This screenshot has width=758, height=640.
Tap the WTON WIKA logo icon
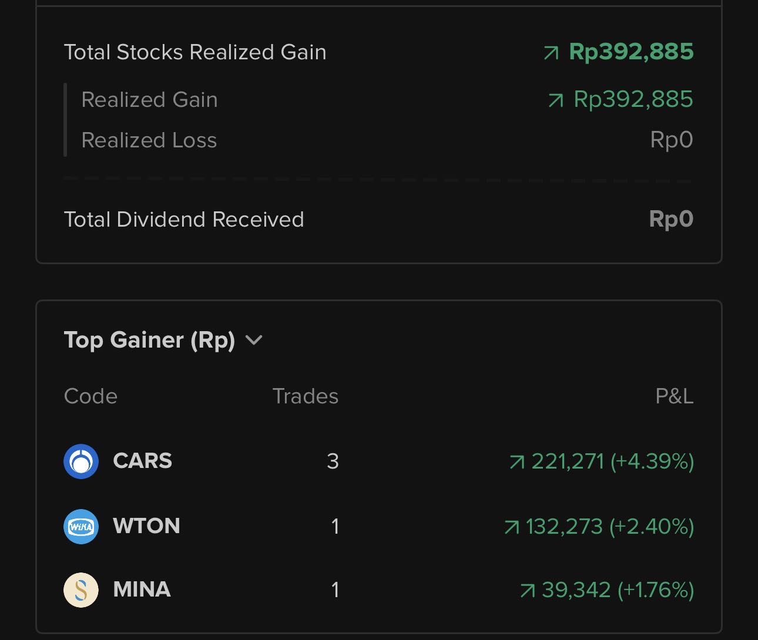(x=81, y=526)
